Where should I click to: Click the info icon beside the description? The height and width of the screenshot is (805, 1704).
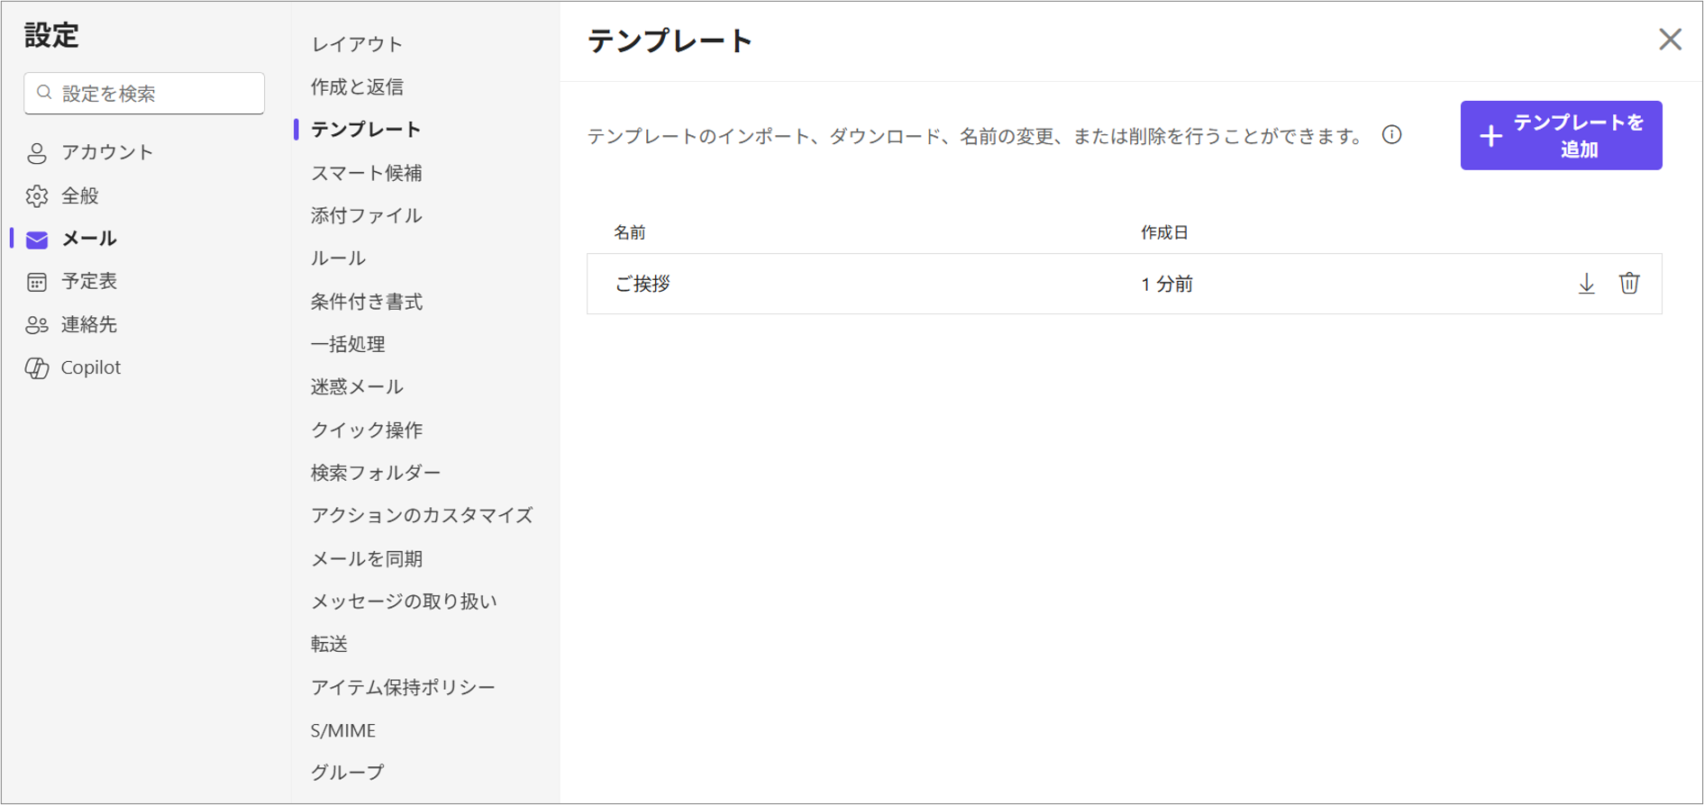pos(1391,135)
